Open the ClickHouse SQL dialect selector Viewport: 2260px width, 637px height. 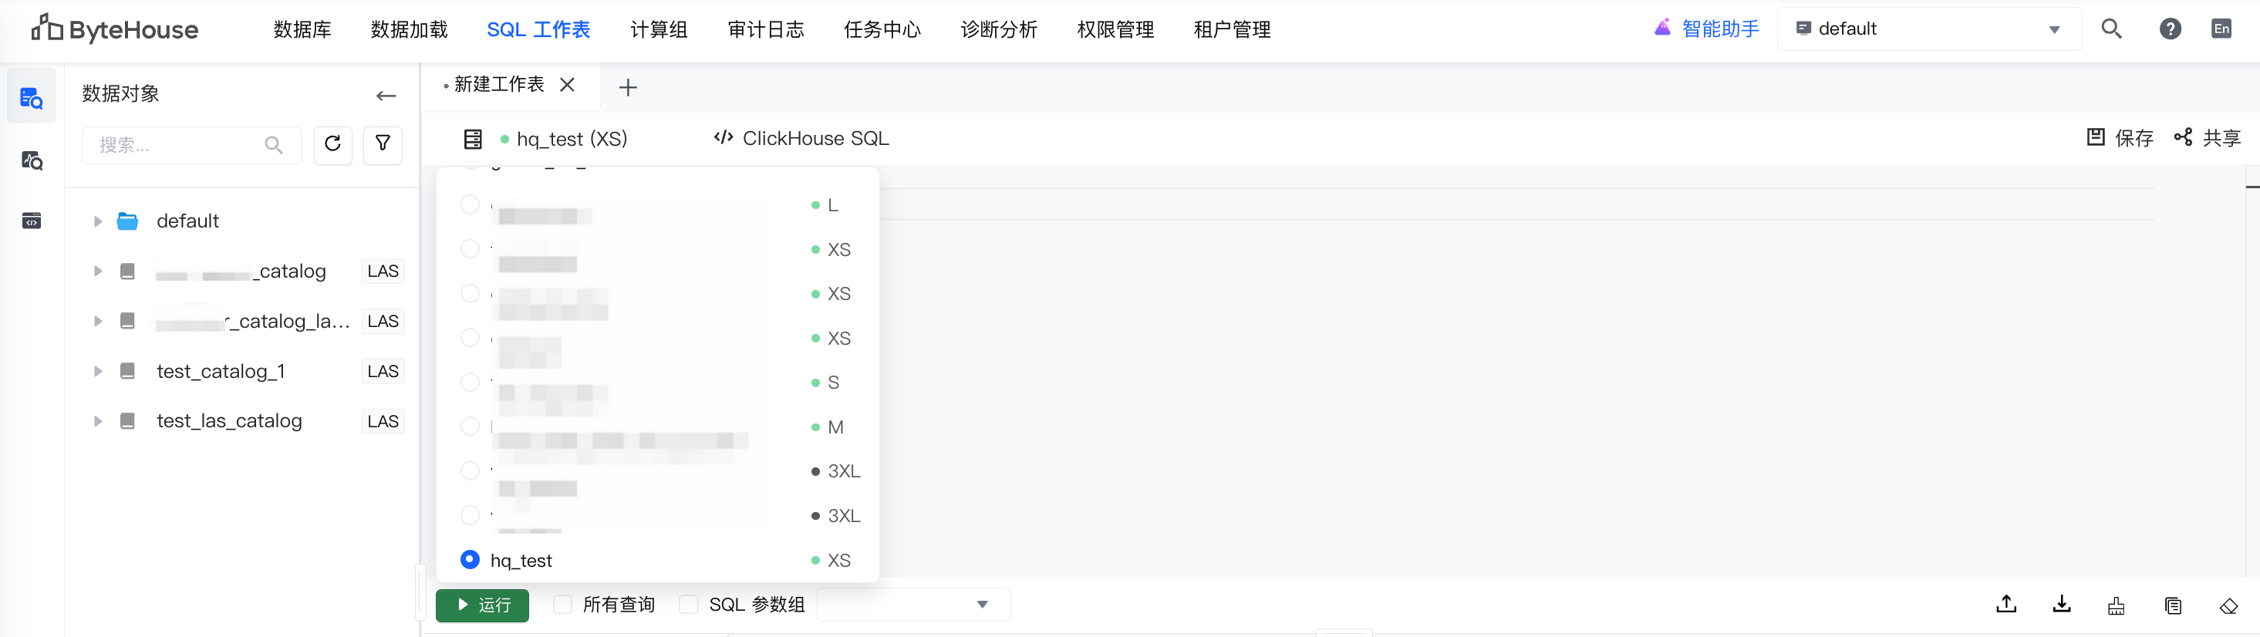coord(801,138)
